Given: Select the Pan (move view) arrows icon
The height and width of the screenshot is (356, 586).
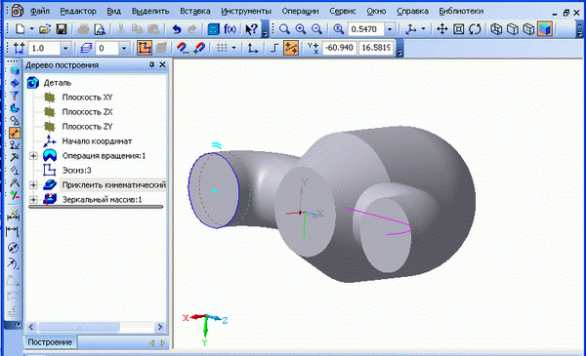Looking at the screenshot, I should [442, 29].
